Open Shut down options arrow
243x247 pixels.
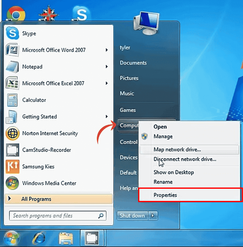(153, 216)
